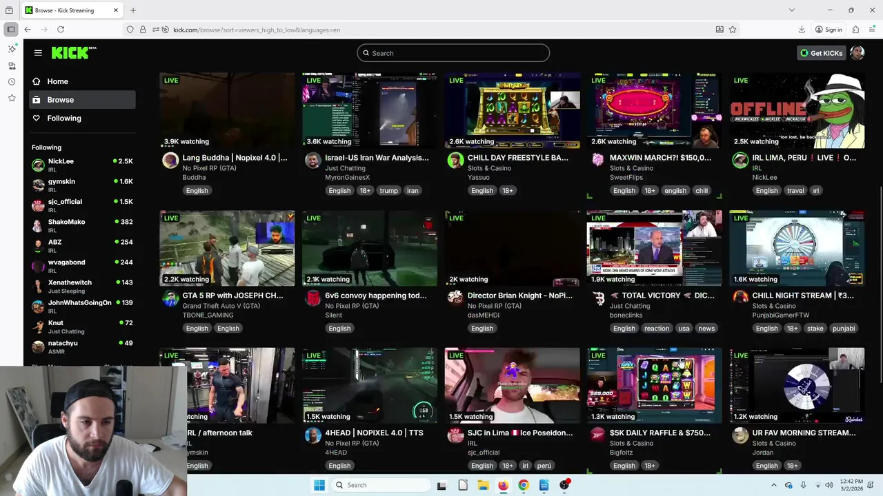Click the Kick search field
This screenshot has width=883, height=496.
click(453, 53)
